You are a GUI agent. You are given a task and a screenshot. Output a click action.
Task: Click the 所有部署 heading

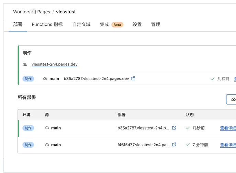tap(27, 97)
